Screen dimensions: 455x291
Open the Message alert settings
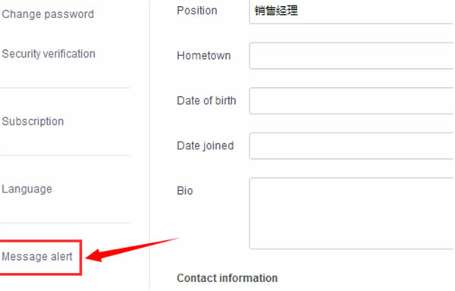[x=37, y=256]
